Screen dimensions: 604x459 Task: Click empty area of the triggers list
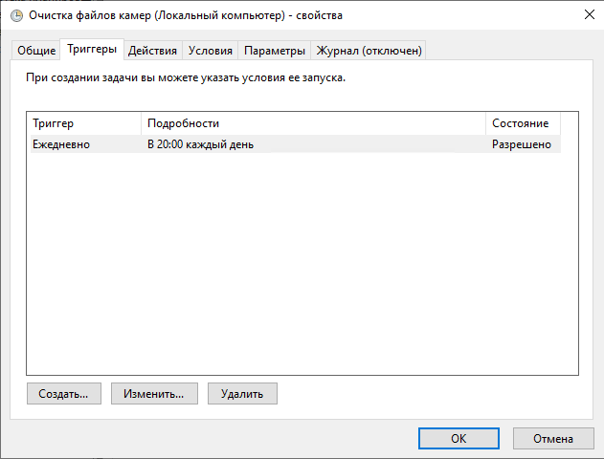point(302,268)
